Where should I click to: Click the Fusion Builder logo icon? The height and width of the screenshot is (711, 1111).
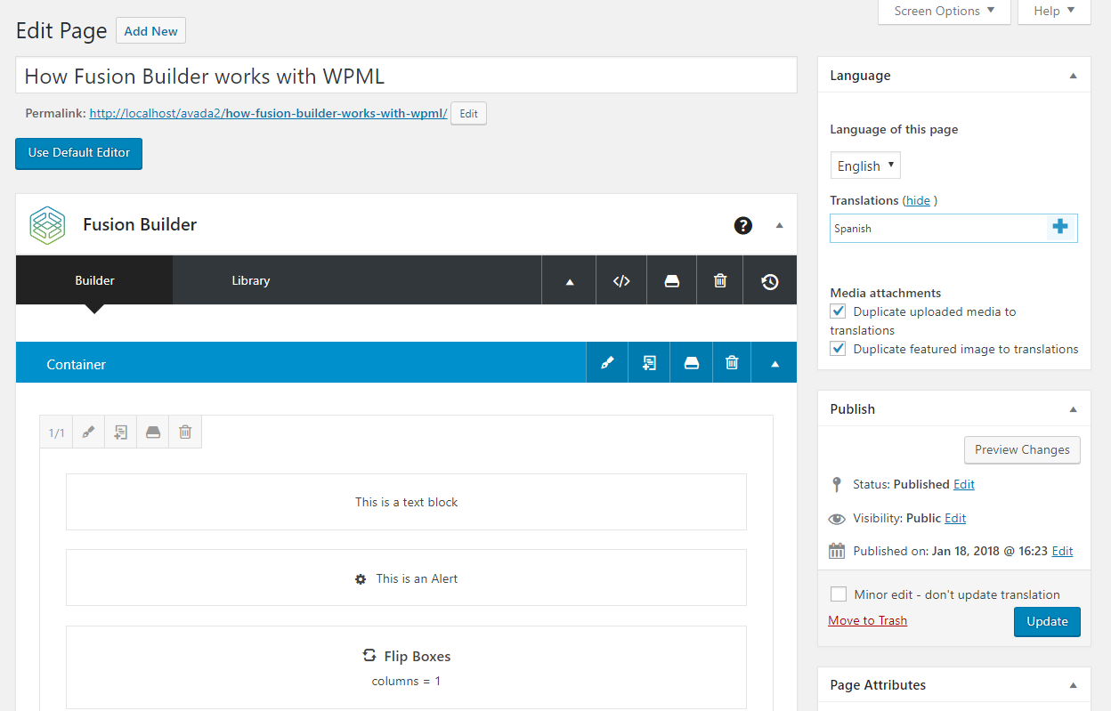47,225
